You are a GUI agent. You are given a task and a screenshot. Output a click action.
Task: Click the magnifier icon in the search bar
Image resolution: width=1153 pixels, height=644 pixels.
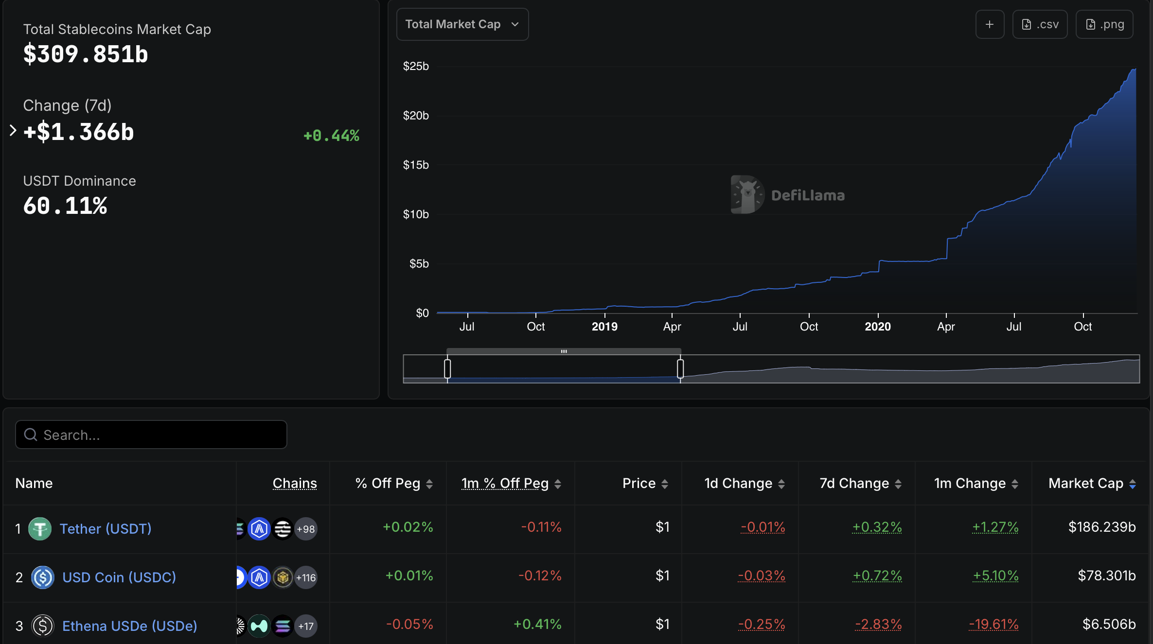click(31, 434)
